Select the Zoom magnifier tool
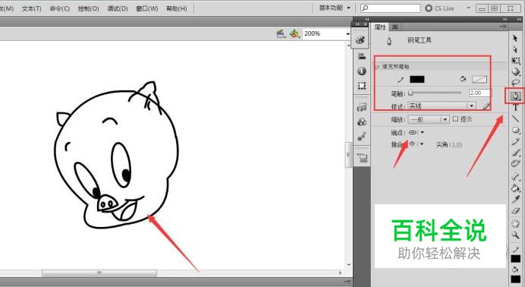The width and height of the screenshot is (525, 287). tap(515, 235)
